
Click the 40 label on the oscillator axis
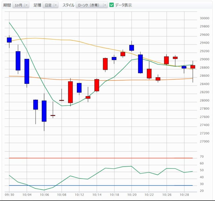[202, 177]
